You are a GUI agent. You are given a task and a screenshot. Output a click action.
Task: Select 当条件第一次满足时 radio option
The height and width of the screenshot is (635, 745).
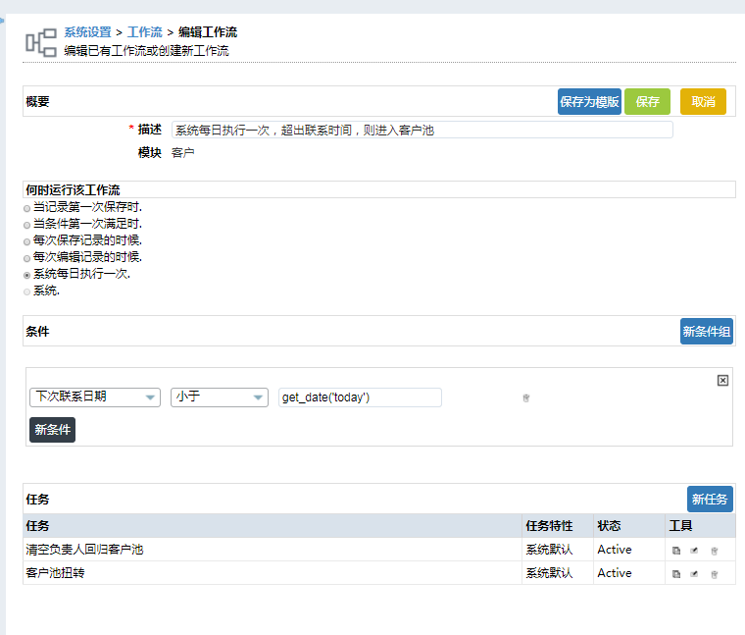coord(27,225)
